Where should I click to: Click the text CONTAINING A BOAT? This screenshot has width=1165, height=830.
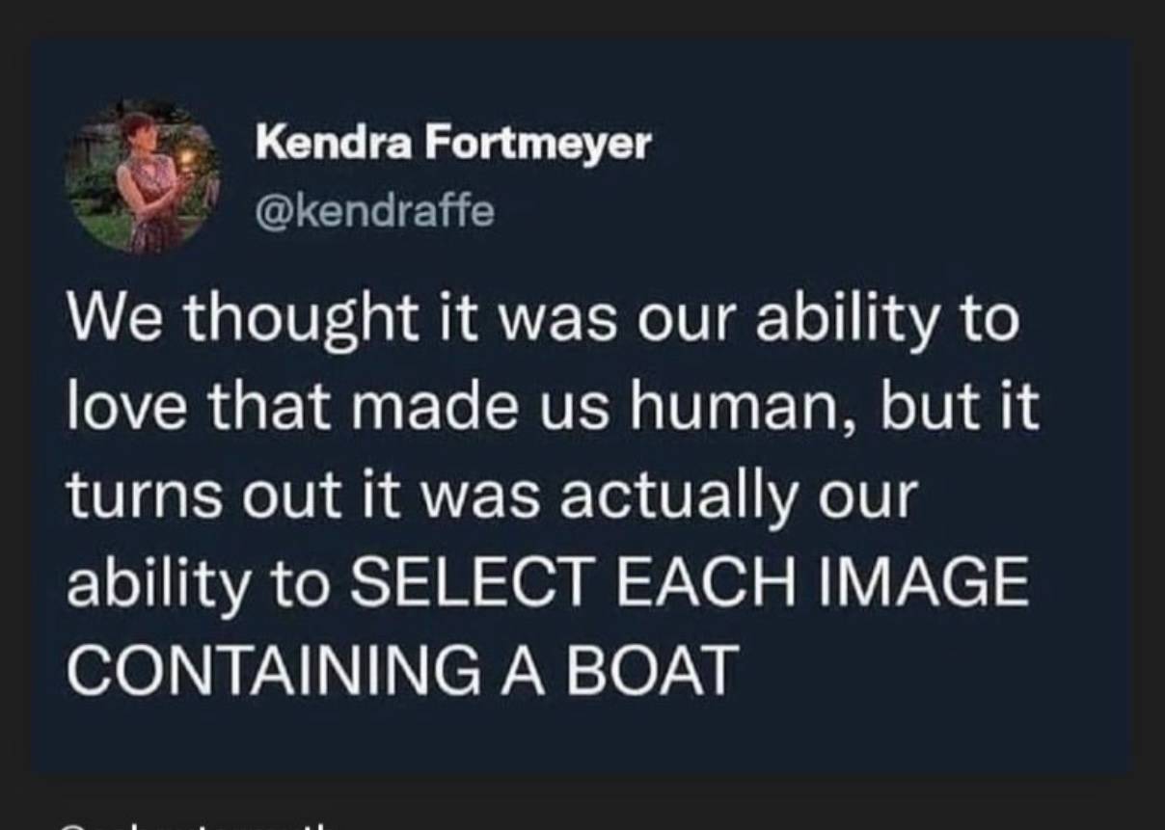[x=403, y=669]
